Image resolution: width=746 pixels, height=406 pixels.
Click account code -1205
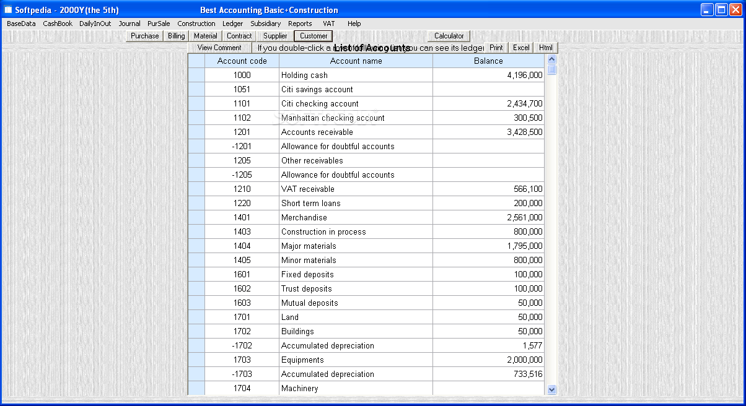[x=242, y=175]
